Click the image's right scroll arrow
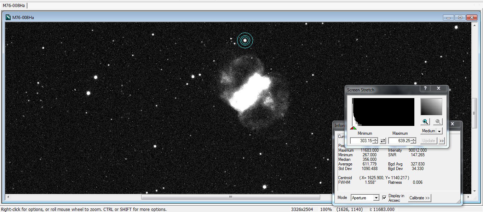Screen dimensions: 483x212 [469, 197]
